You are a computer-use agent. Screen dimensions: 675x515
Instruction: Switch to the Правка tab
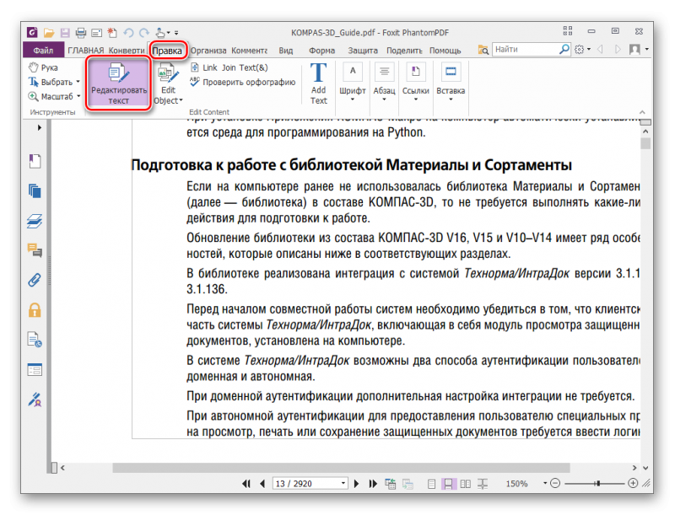click(167, 51)
